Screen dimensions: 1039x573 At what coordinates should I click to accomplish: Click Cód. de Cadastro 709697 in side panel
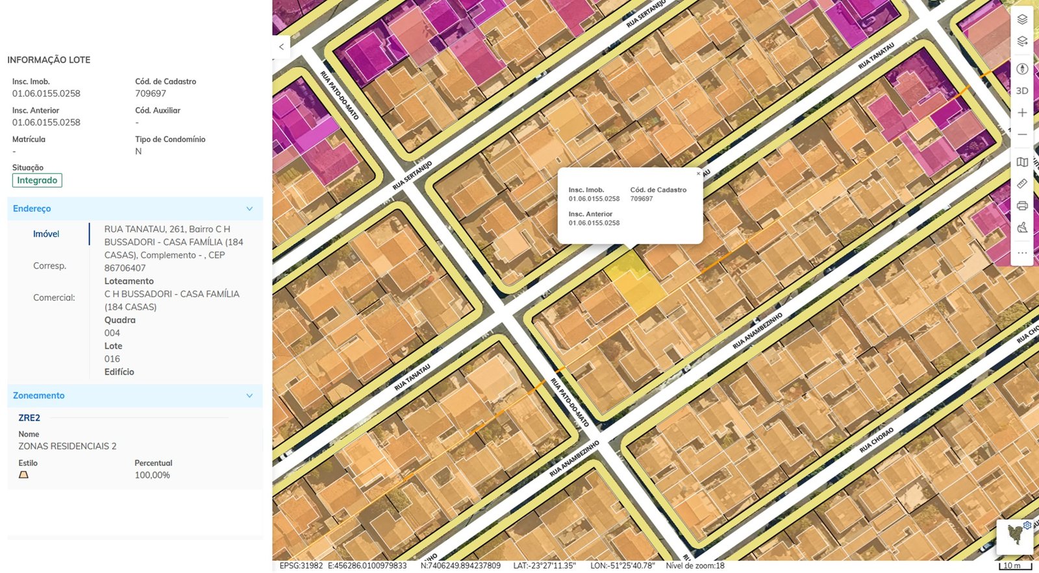tap(151, 93)
